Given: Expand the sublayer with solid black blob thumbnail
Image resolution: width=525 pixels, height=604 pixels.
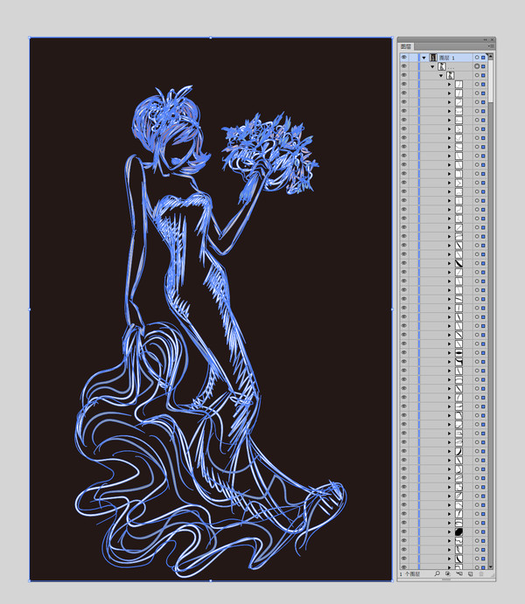Looking at the screenshot, I should pos(449,532).
